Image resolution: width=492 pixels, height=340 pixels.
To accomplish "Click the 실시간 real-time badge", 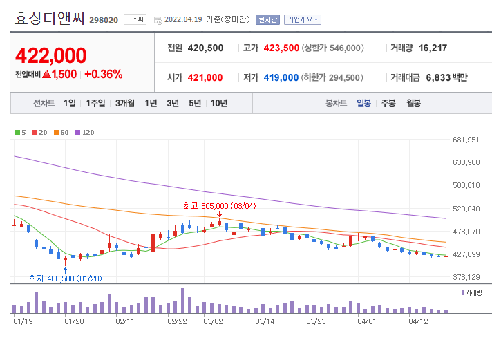I will pos(267,19).
